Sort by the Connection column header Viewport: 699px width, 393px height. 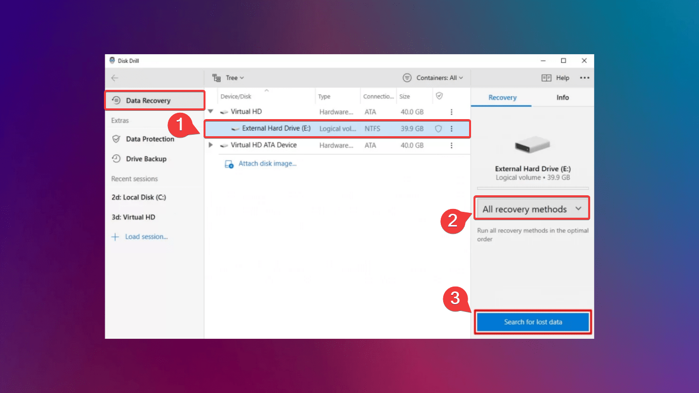point(378,97)
